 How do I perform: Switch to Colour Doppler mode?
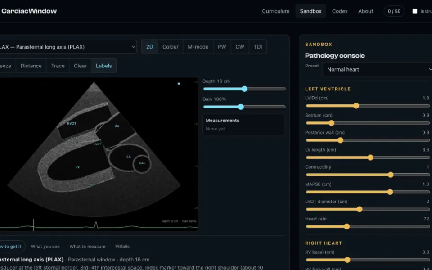pyautogui.click(x=170, y=47)
